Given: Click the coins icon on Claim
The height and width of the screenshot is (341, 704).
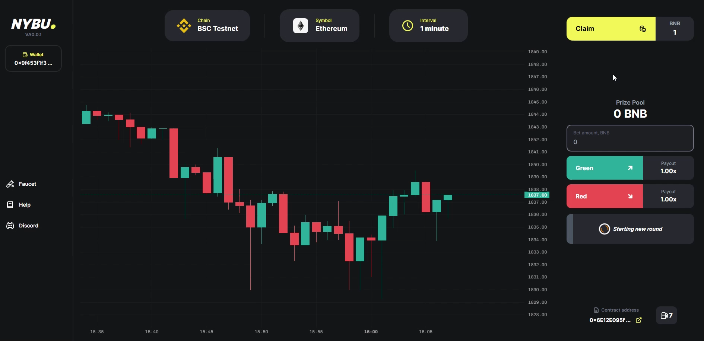Looking at the screenshot, I should point(643,29).
